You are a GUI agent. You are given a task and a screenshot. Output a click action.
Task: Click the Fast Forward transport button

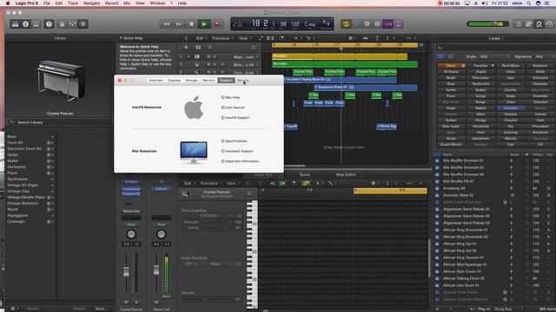point(179,24)
